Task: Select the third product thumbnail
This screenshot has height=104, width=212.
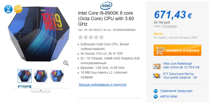Action: tap(57, 76)
